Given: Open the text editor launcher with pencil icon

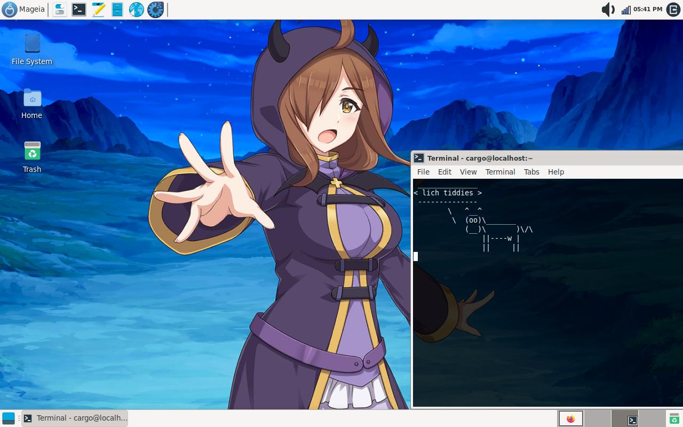Looking at the screenshot, I should (x=98, y=9).
